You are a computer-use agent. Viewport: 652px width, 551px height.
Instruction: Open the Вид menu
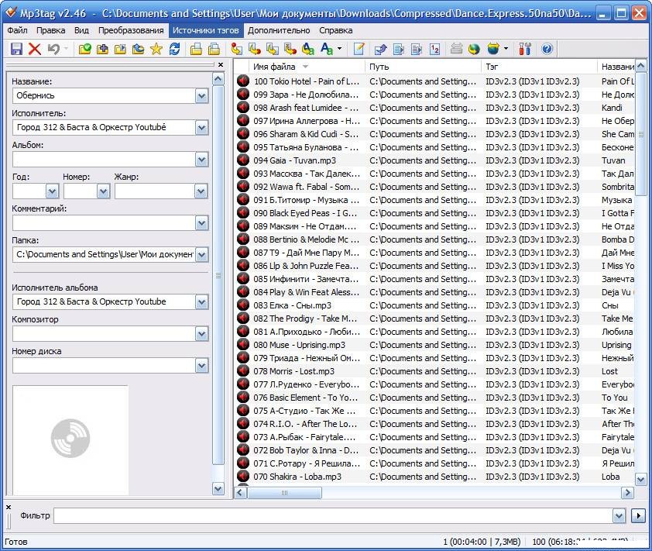click(81, 30)
